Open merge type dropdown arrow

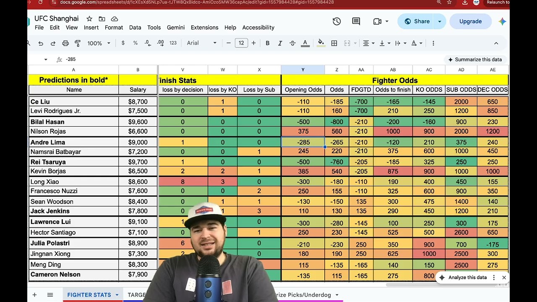[355, 43]
